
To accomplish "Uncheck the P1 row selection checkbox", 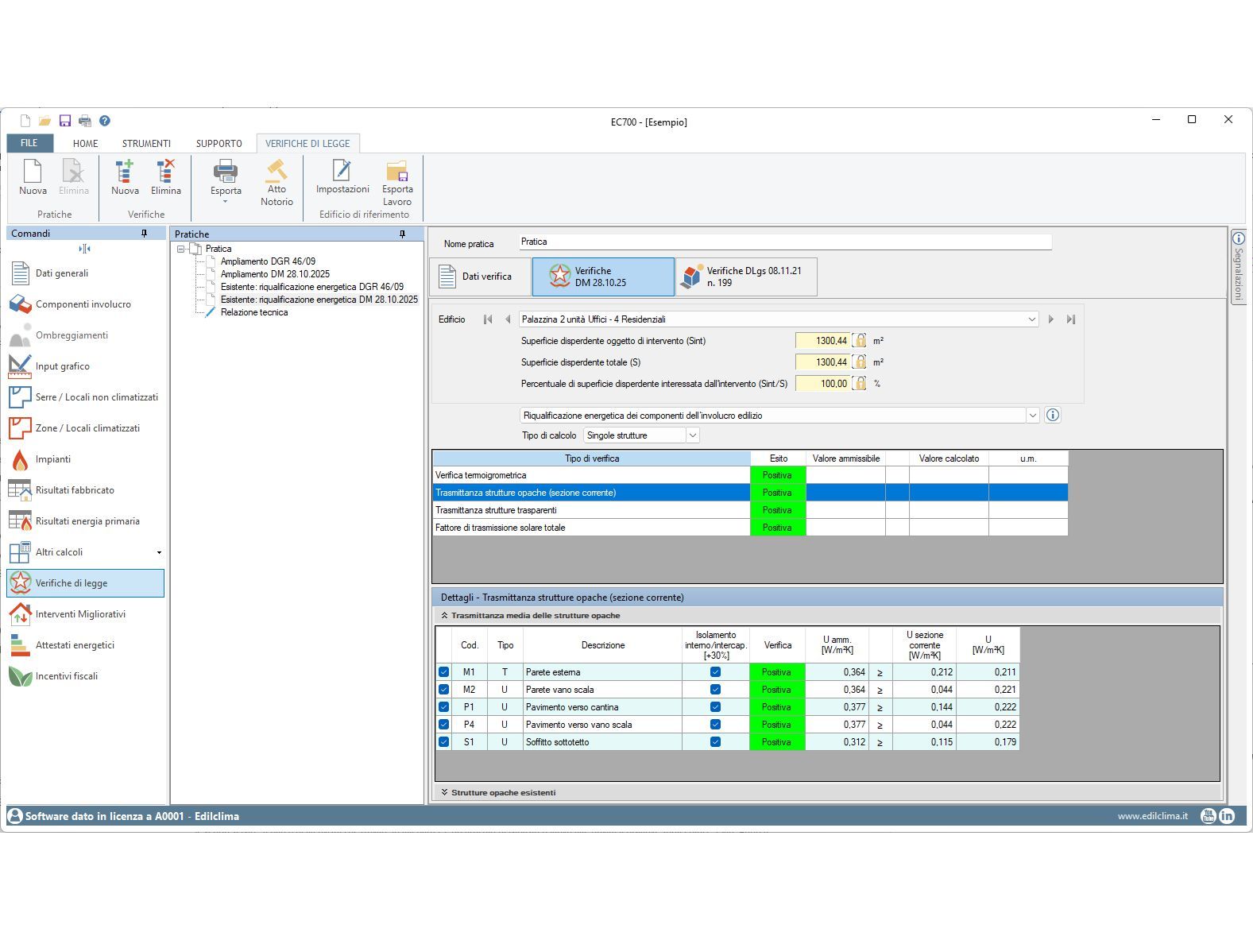I will (444, 707).
